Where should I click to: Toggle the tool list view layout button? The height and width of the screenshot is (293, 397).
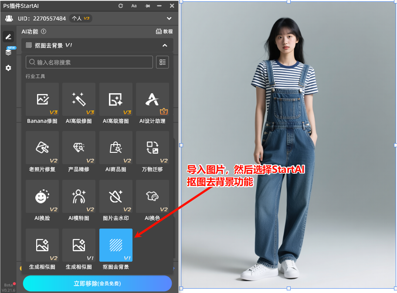pyautogui.click(x=163, y=62)
